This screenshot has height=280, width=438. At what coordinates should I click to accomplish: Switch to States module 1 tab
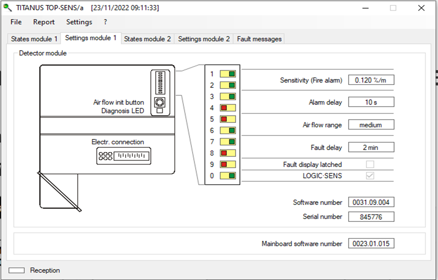[x=34, y=39]
